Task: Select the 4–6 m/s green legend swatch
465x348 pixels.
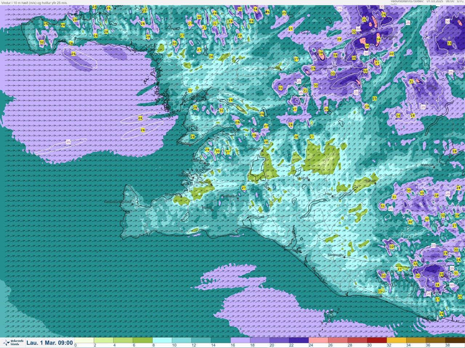Action: pos(124,340)
